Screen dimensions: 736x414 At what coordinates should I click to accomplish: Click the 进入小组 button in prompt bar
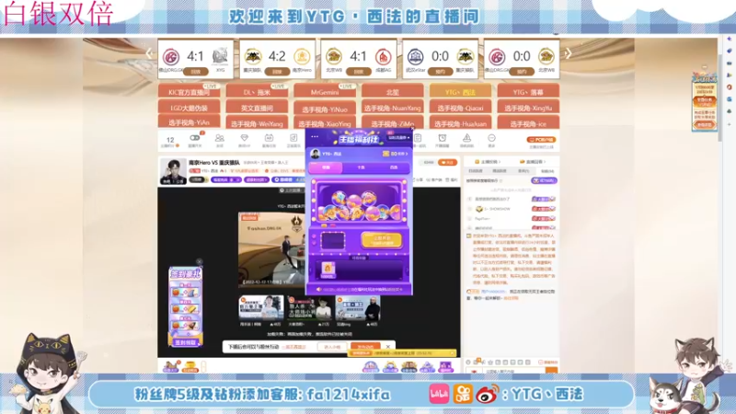(x=332, y=347)
